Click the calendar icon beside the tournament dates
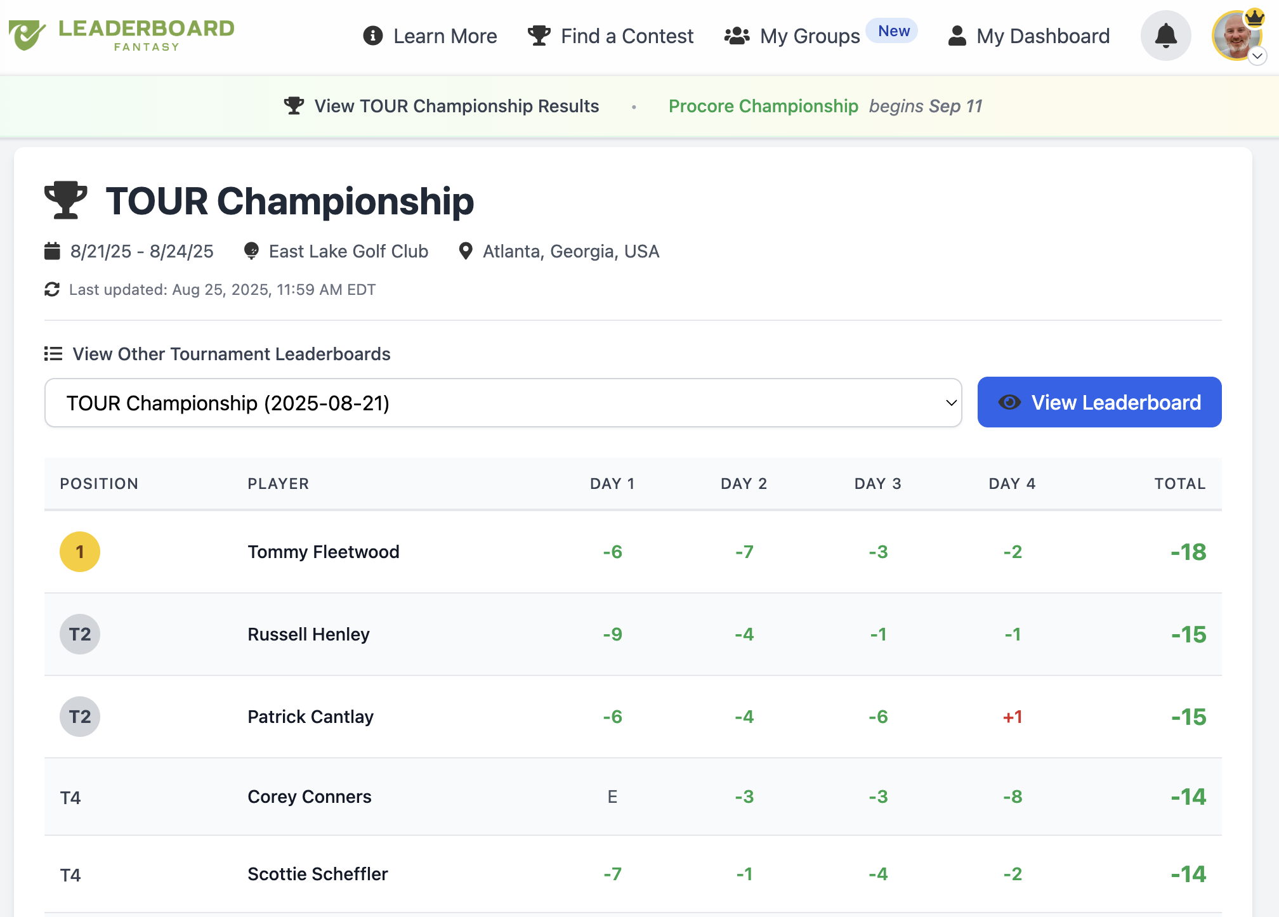 coord(53,251)
